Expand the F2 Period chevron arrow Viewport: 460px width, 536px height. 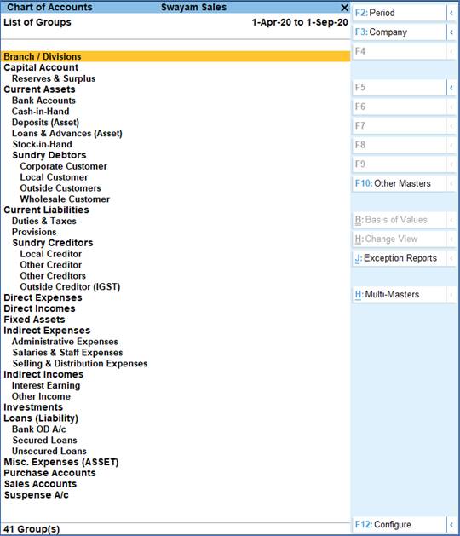click(451, 13)
